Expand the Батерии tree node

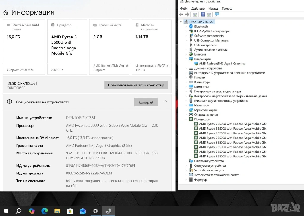tap(186, 54)
